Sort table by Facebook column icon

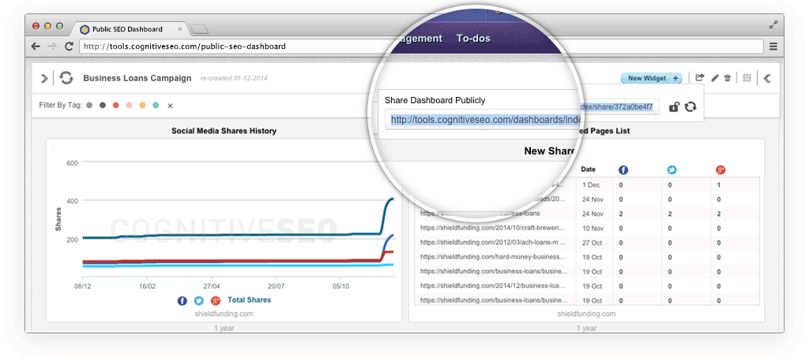click(623, 169)
